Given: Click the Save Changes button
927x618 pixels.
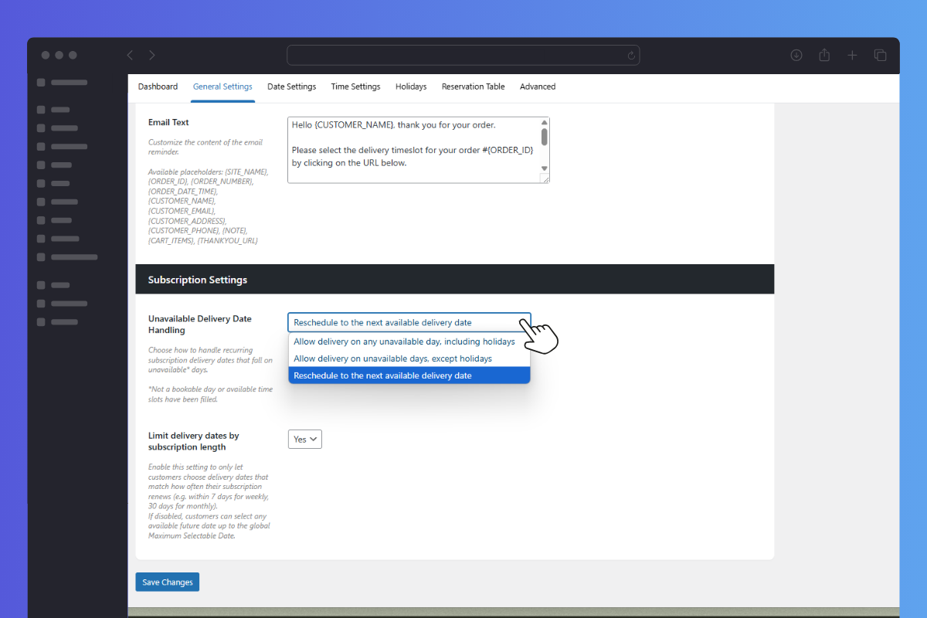Looking at the screenshot, I should pos(167,582).
